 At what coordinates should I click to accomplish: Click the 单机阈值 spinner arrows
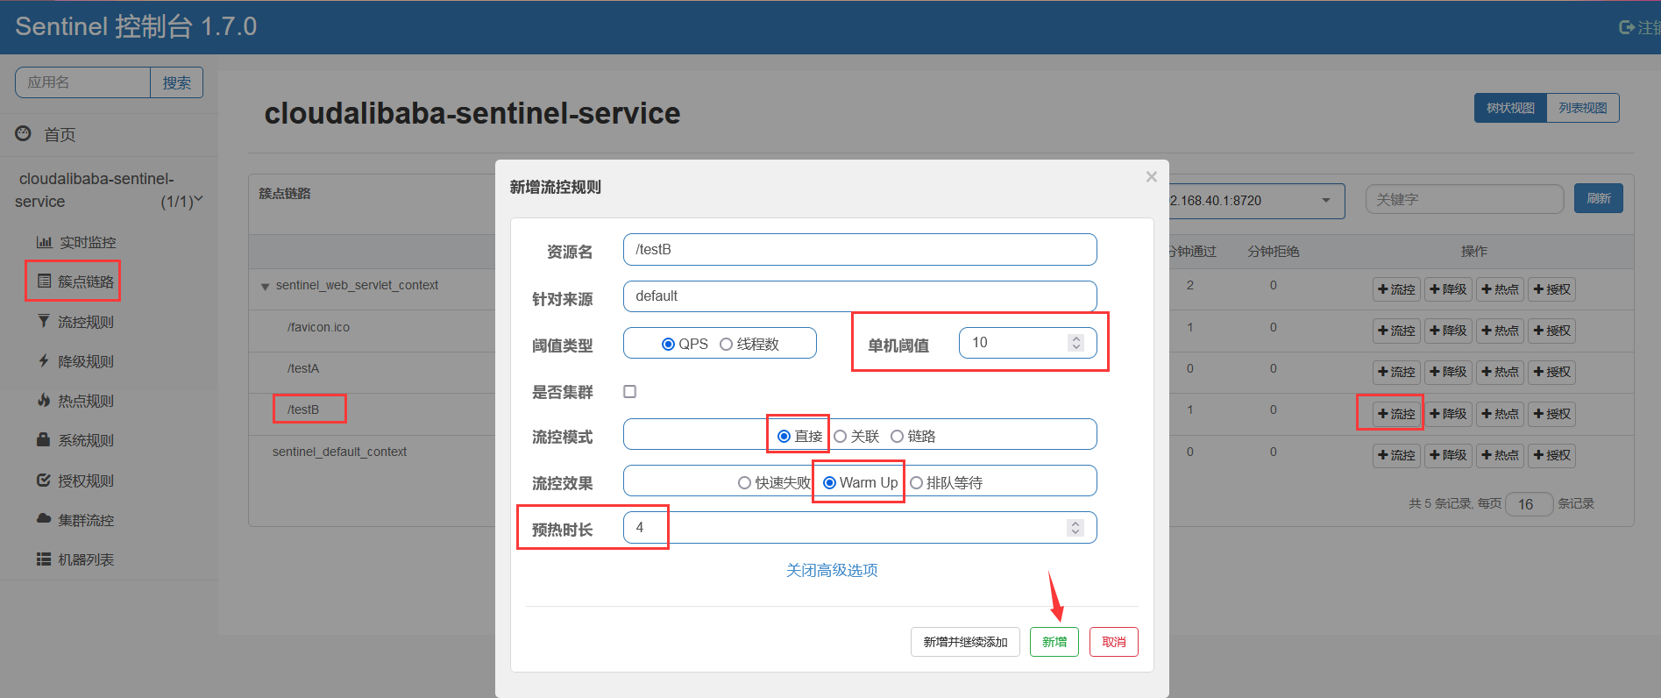(x=1075, y=343)
